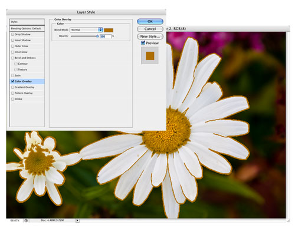295x228 pixels.
Task: Enable the Inner Shadow checkbox
Action: pos(13,40)
